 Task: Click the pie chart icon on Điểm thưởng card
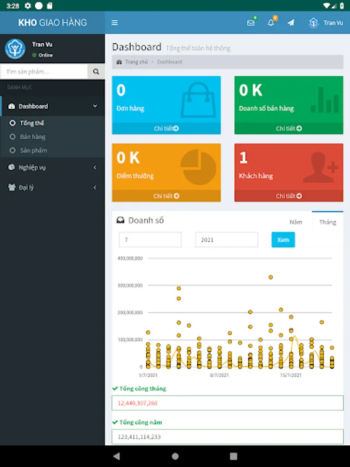pos(199,167)
